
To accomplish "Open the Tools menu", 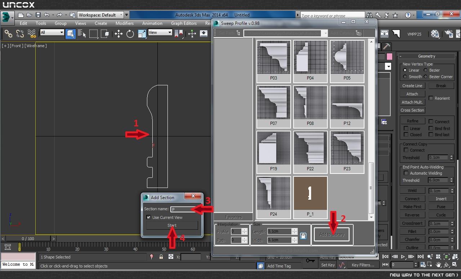I will [x=41, y=23].
